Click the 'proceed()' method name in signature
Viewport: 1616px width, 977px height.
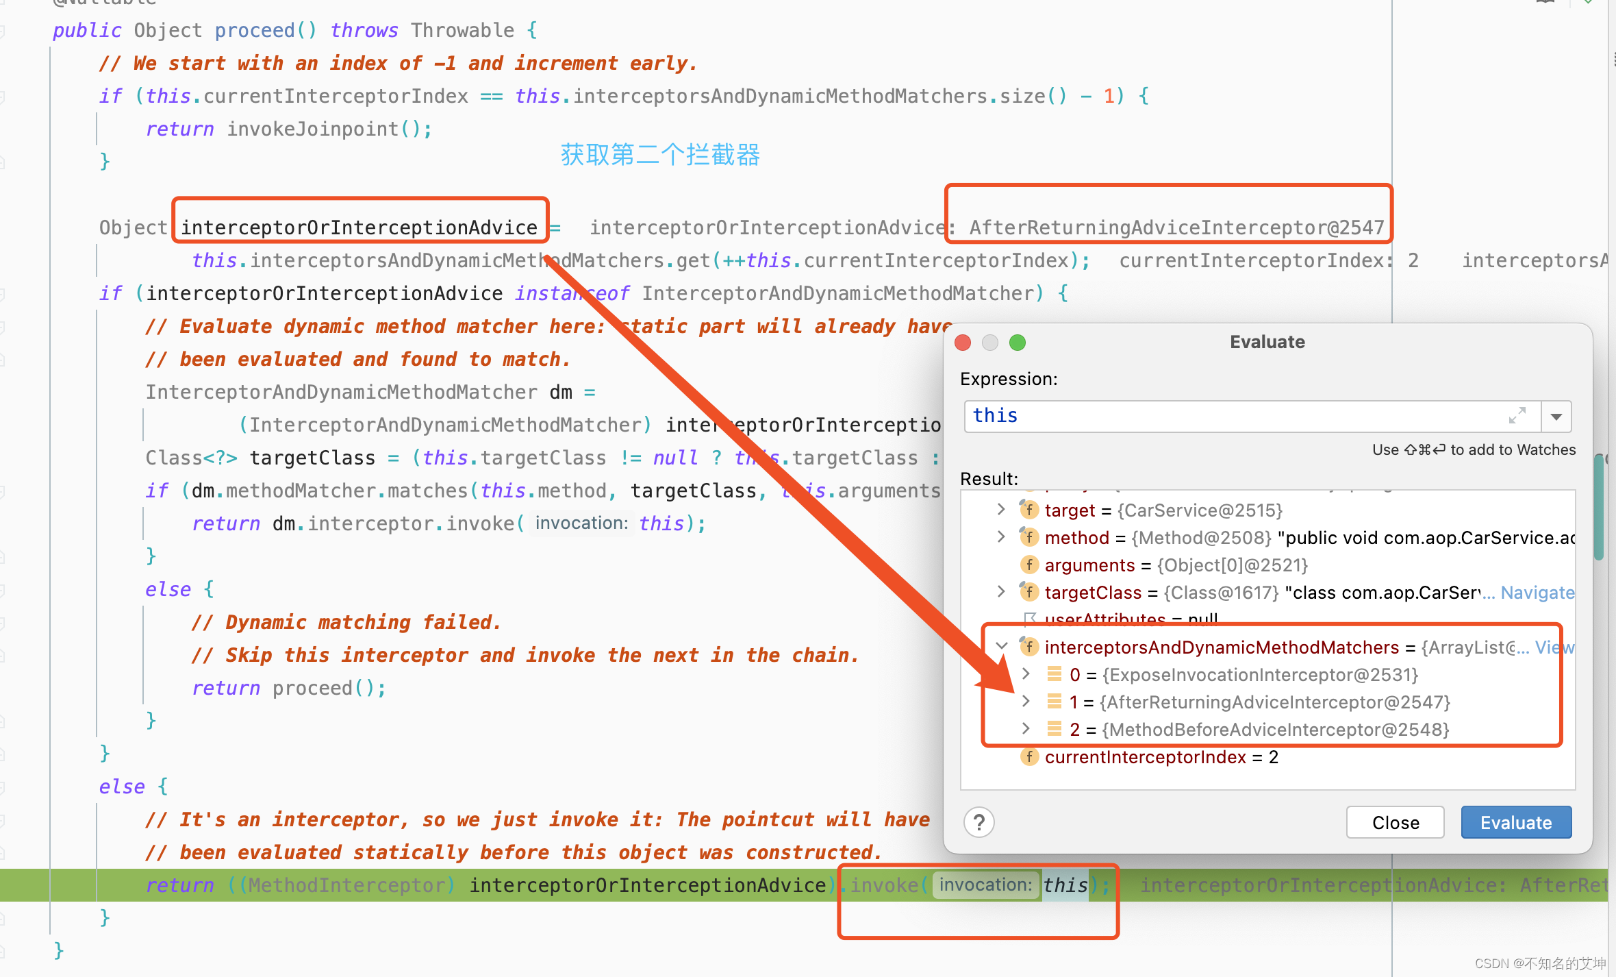[266, 30]
